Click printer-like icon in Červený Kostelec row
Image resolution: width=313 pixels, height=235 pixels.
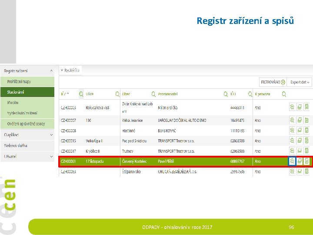[x=300, y=161]
